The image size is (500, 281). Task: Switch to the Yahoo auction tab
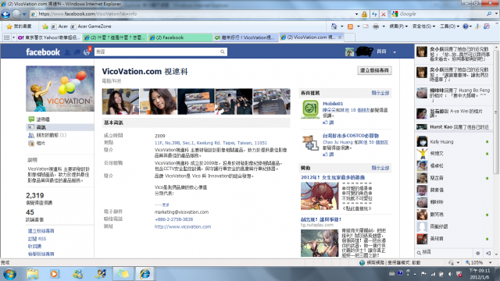pos(48,37)
